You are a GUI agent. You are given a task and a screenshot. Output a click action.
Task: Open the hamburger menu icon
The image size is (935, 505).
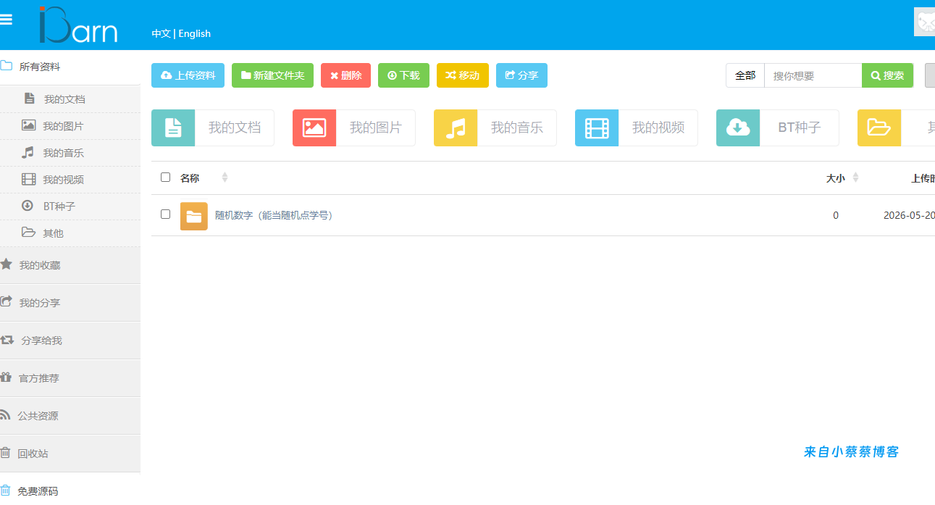coord(6,20)
